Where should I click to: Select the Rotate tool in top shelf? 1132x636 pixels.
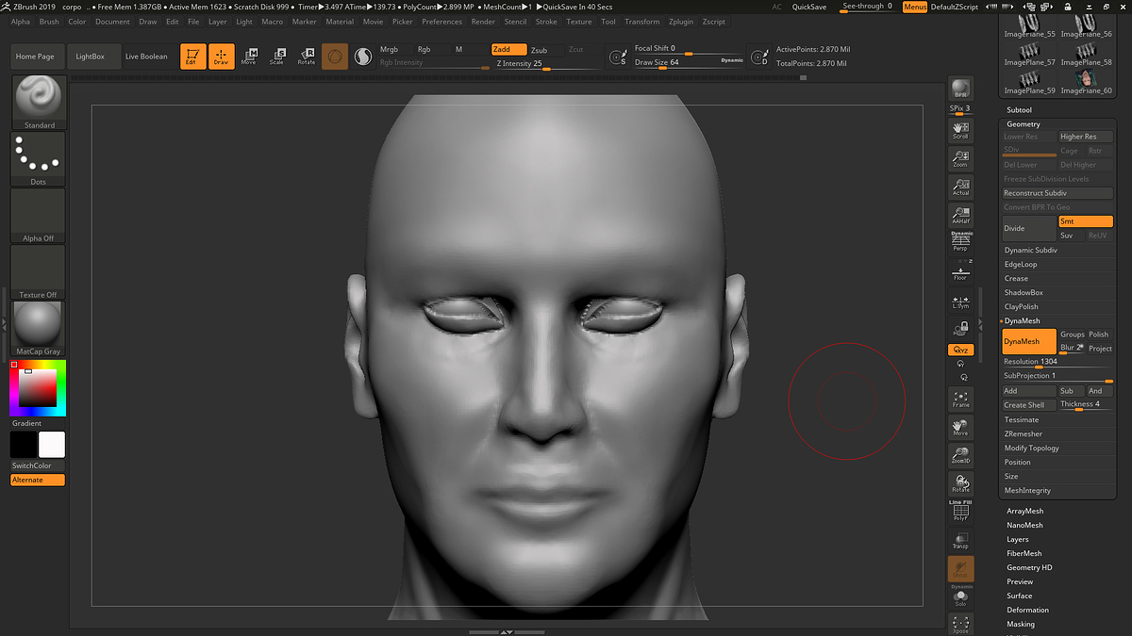click(x=307, y=57)
